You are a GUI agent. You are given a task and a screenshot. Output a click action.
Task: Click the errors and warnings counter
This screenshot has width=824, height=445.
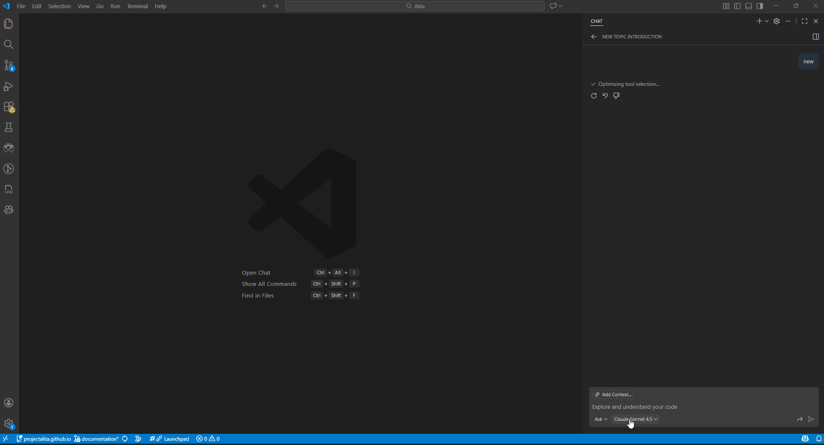click(208, 439)
